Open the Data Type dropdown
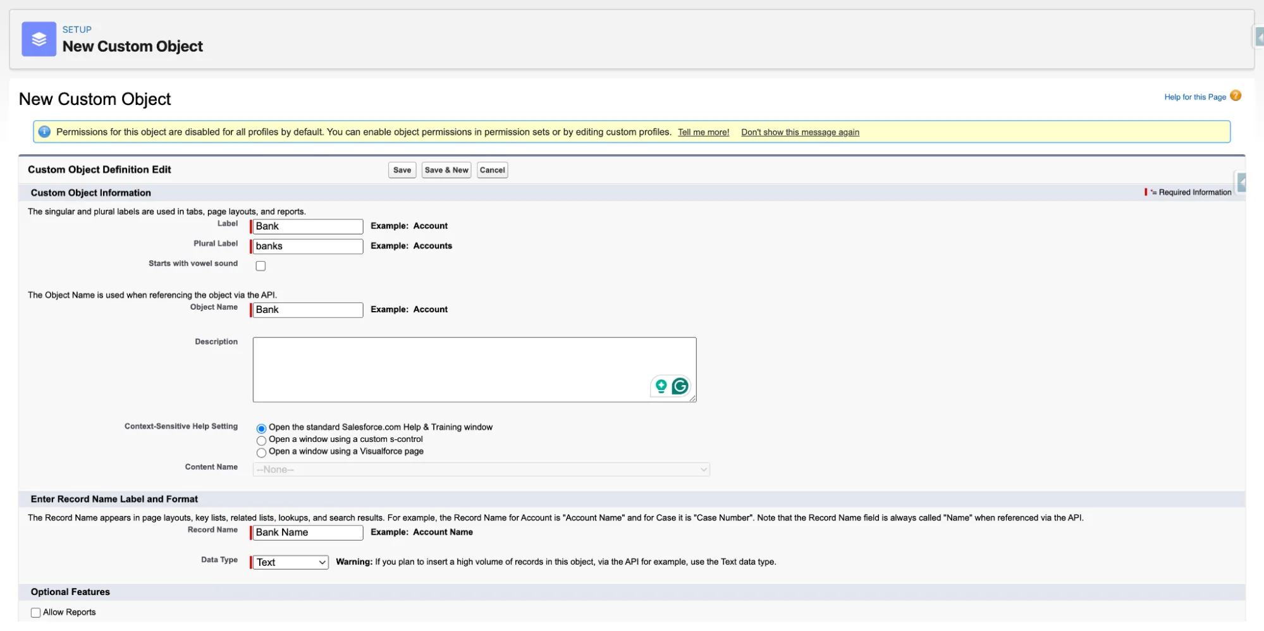This screenshot has height=631, width=1264. click(290, 563)
